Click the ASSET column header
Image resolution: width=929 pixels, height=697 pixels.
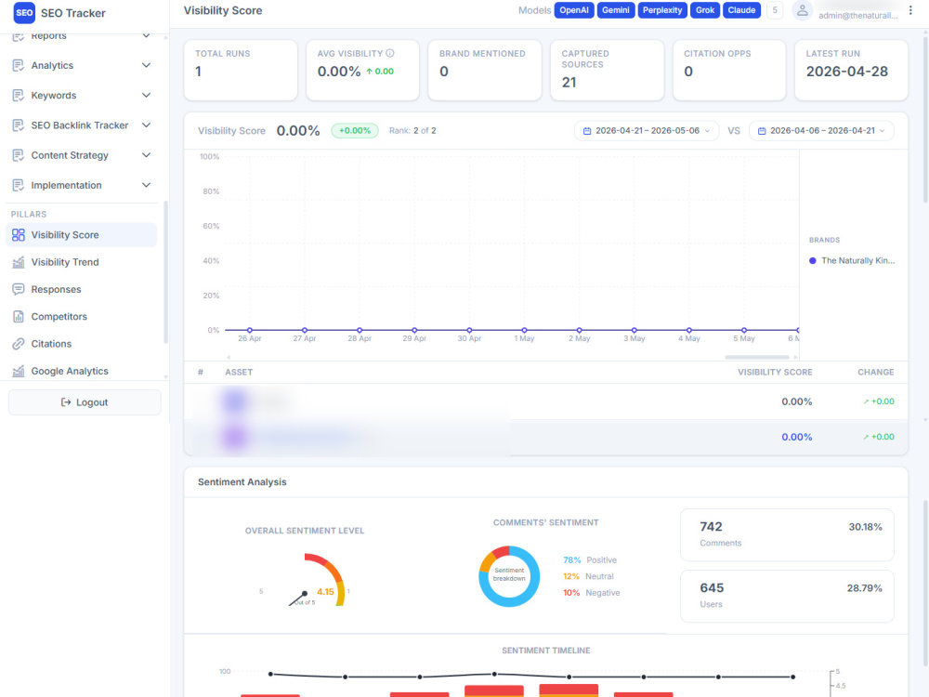(239, 373)
